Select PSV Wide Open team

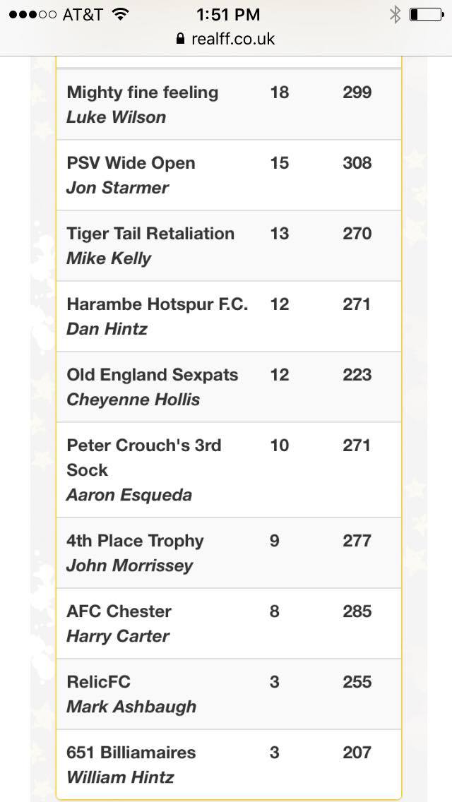pos(228,175)
